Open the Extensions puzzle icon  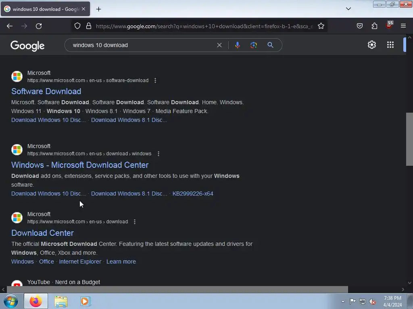374,26
